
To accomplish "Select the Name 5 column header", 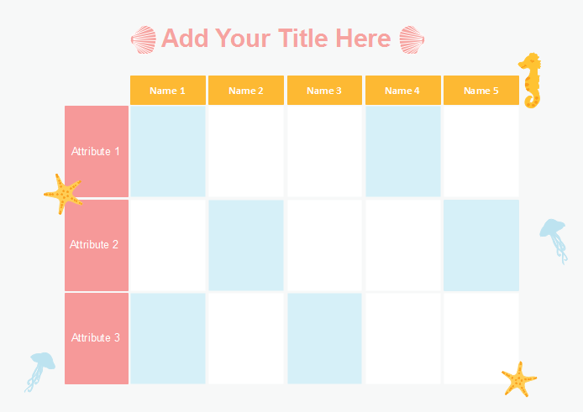I will [x=481, y=91].
